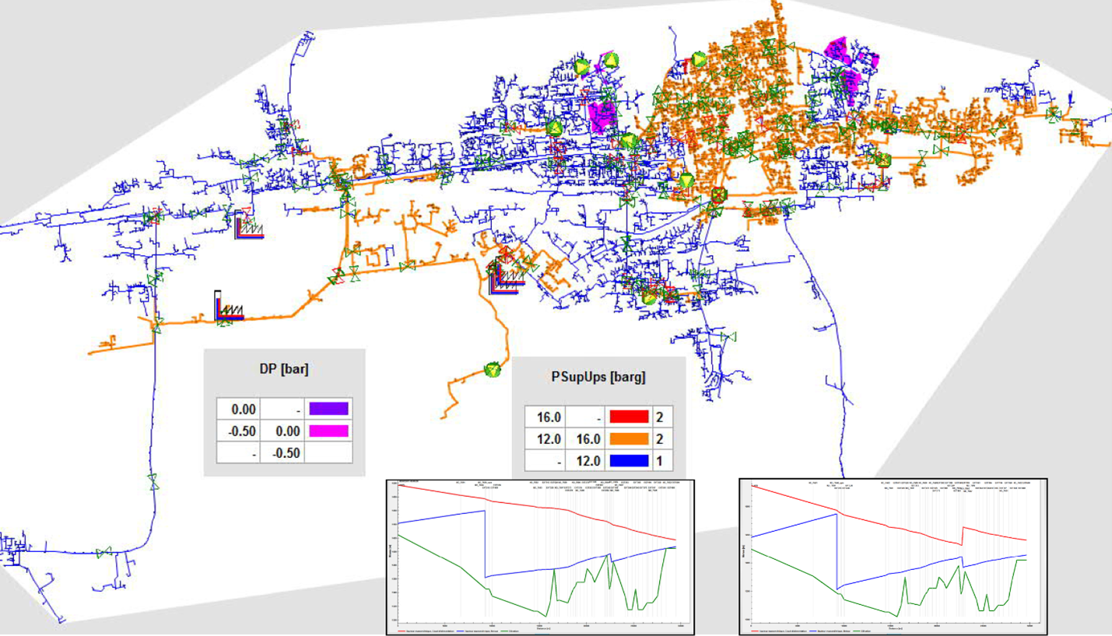Select the green valve on the lower-right blue branch

click(728, 337)
